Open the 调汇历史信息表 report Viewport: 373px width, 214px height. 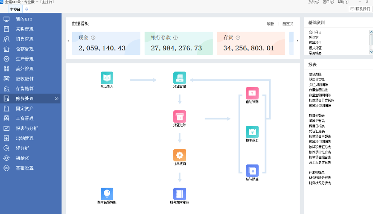[320, 162]
